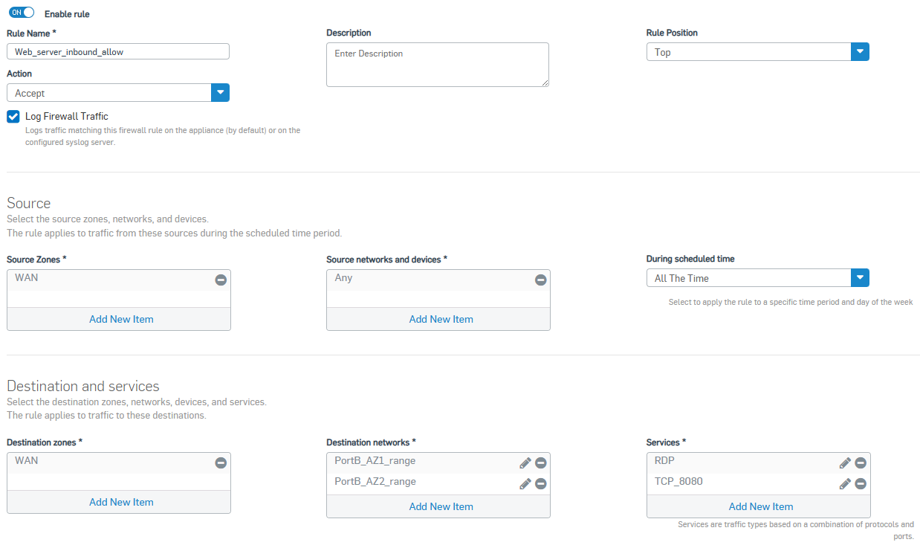Remove PortB_AZ2_range from Destination networks
The width and height of the screenshot is (920, 548).
pyautogui.click(x=540, y=483)
